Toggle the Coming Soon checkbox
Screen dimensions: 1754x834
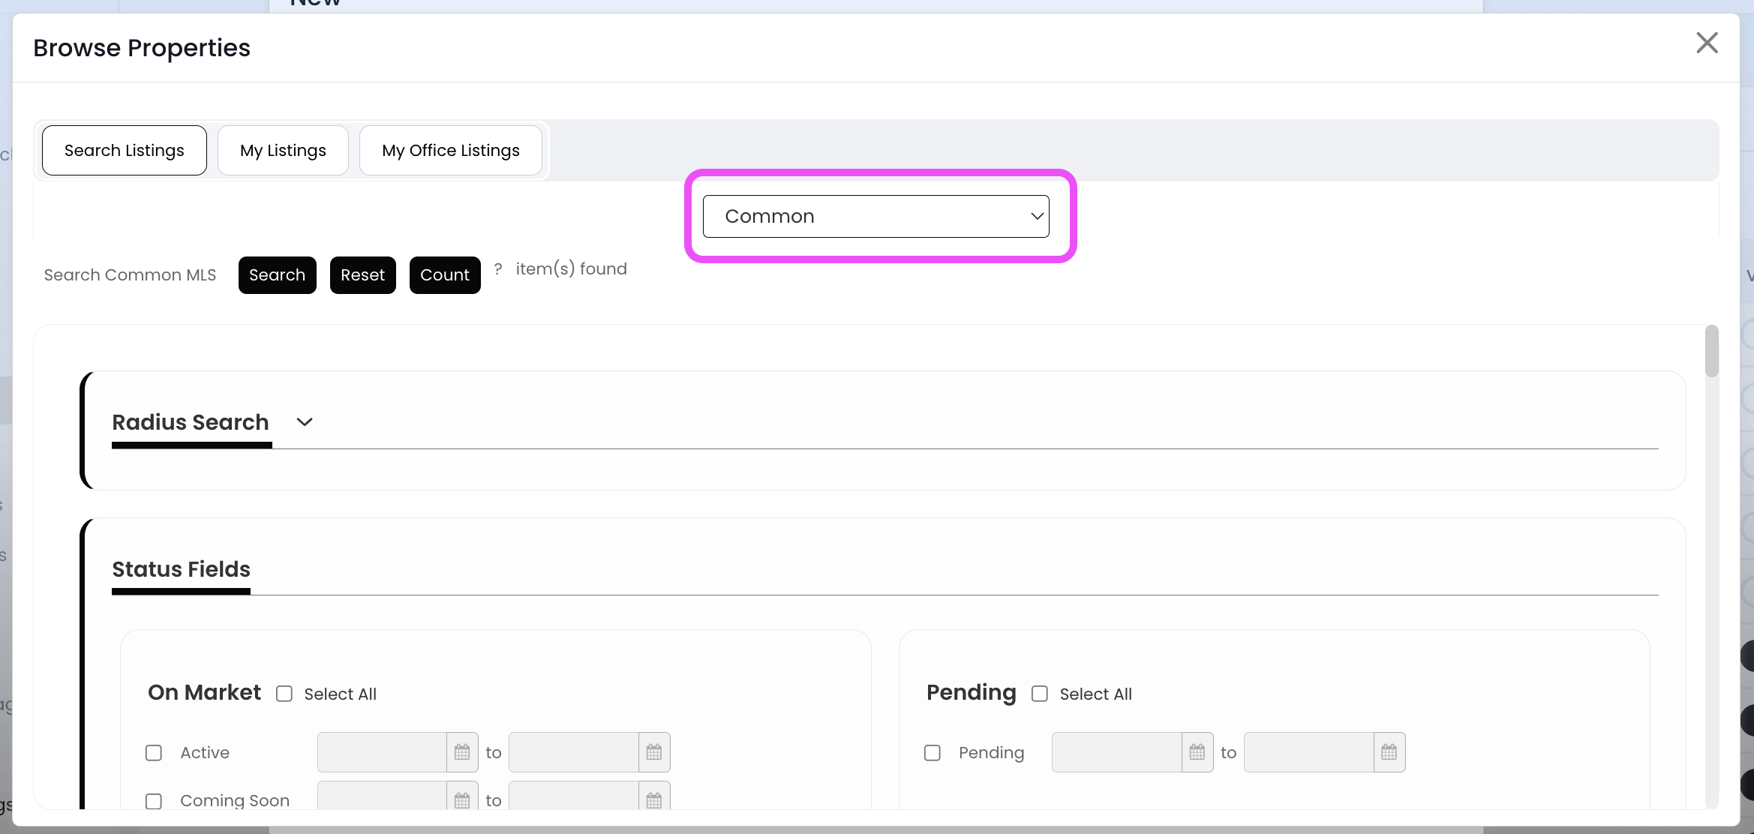pyautogui.click(x=154, y=800)
